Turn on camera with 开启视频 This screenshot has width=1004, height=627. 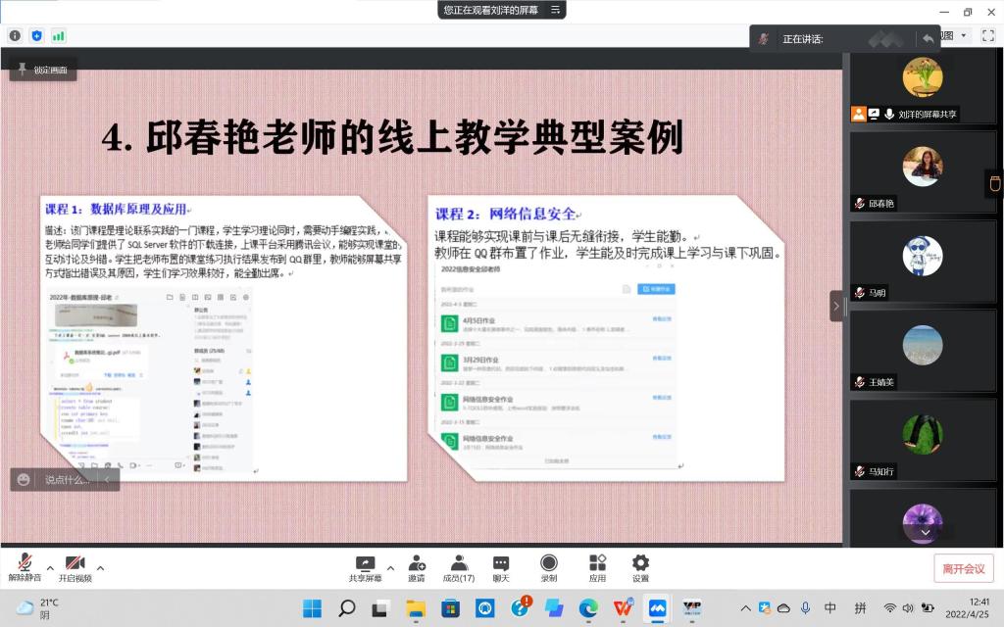(x=75, y=567)
